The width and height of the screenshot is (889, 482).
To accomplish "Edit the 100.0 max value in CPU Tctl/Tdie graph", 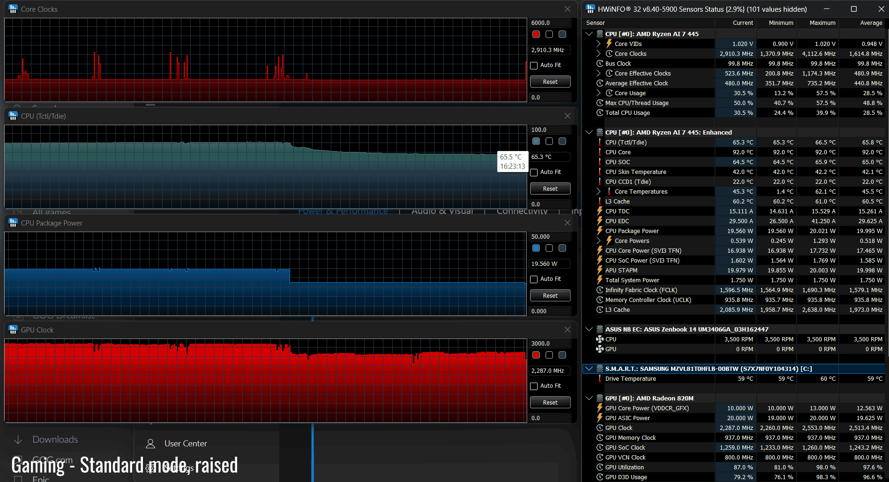I will [550, 130].
